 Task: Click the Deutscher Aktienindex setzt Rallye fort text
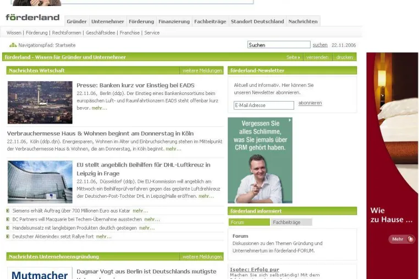53,236
